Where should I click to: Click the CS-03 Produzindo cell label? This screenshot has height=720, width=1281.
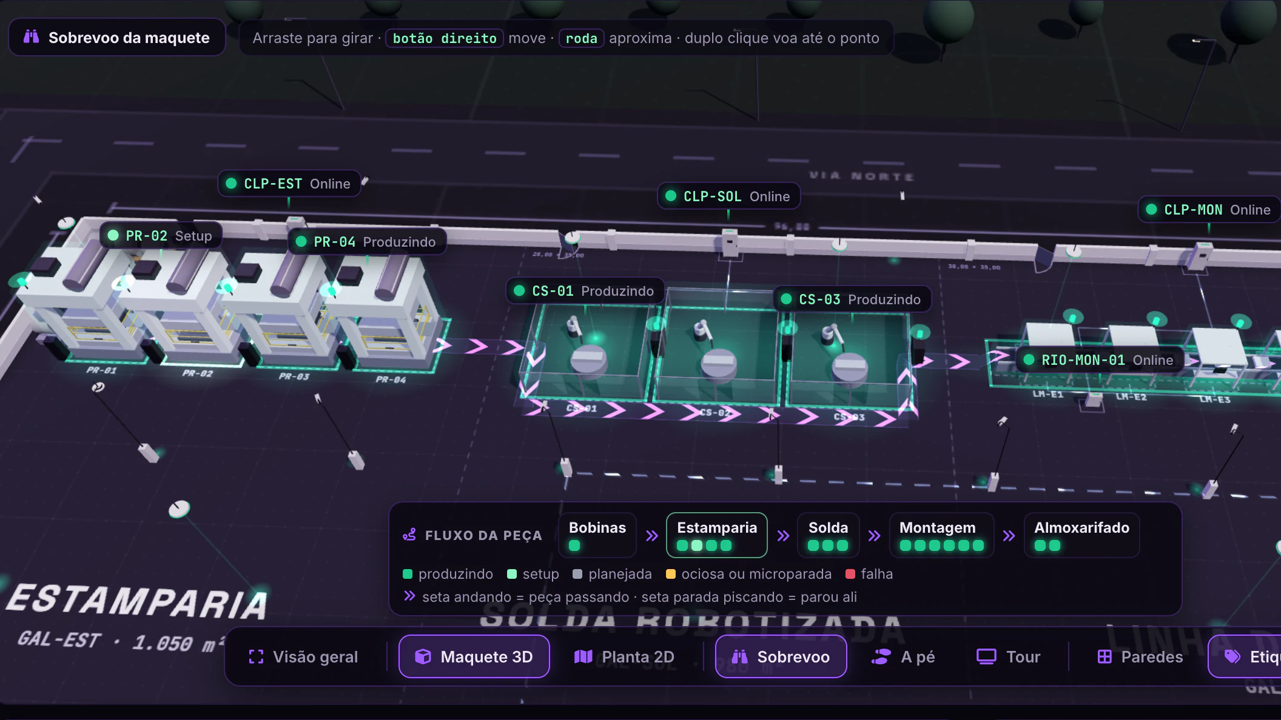pos(852,299)
